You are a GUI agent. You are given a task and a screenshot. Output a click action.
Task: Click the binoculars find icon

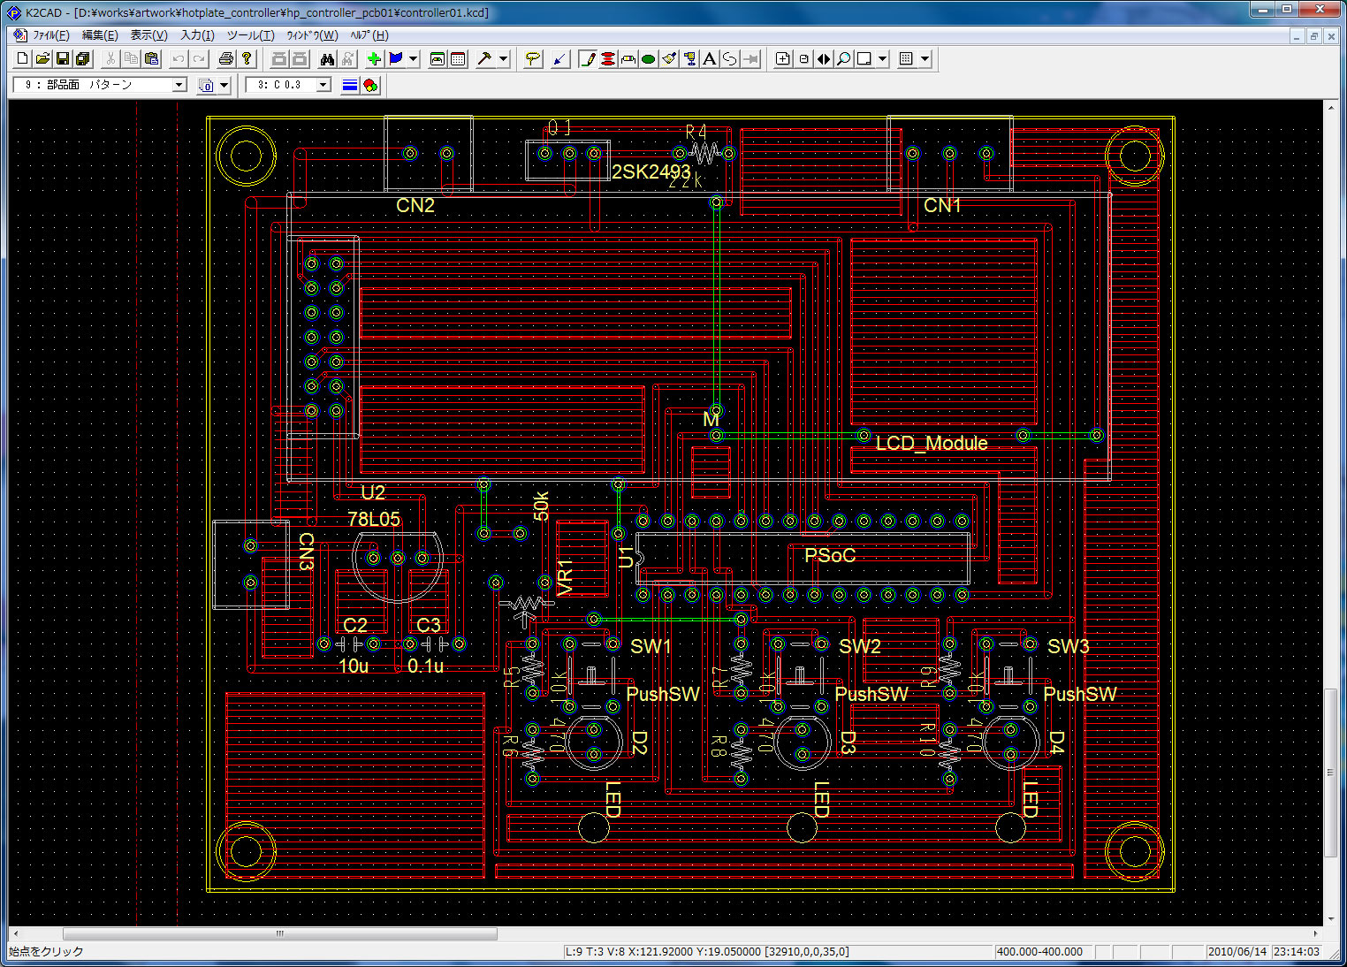(x=327, y=59)
